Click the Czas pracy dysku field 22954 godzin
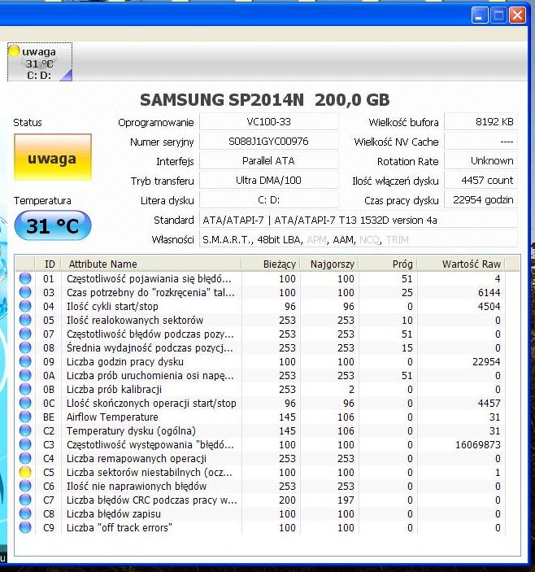This screenshot has height=572, width=535. click(x=481, y=200)
